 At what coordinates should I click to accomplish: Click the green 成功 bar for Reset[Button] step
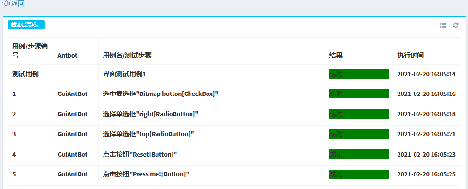[x=359, y=154]
